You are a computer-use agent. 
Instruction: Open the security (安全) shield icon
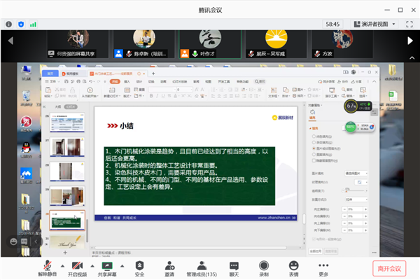click(139, 265)
